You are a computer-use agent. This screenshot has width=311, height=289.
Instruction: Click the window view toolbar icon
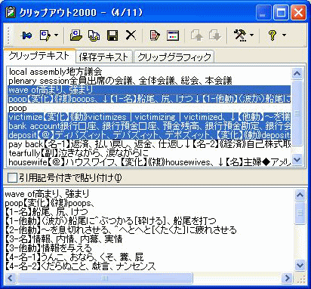click(x=173, y=35)
